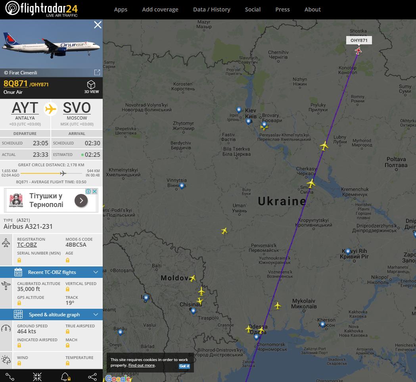Click the locked True Airspeed padlock
This screenshot has width=416, height=382.
coord(68,331)
